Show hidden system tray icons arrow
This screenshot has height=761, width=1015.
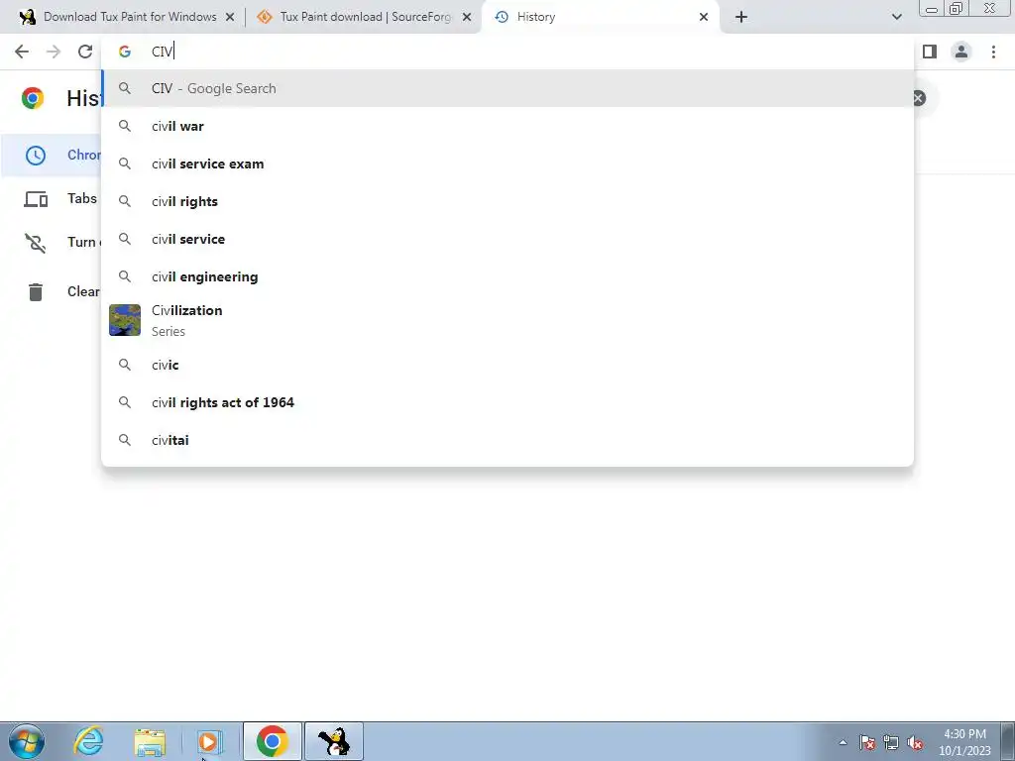click(843, 743)
